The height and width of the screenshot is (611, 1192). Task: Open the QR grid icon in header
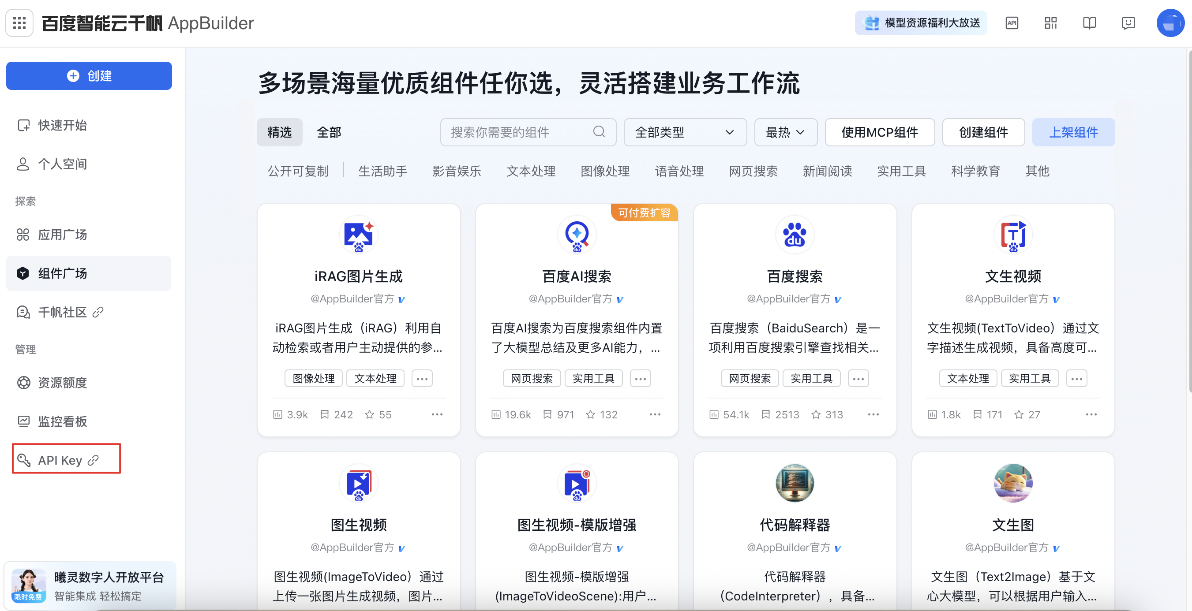pyautogui.click(x=1050, y=22)
